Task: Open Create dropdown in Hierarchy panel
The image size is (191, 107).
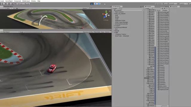Action: coord(115,8)
